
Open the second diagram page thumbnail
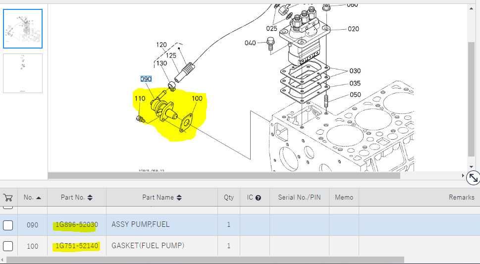pos(23,73)
